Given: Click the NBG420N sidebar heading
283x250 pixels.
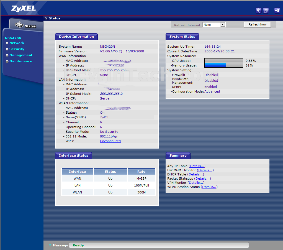Looking at the screenshot, I should click(x=13, y=38).
